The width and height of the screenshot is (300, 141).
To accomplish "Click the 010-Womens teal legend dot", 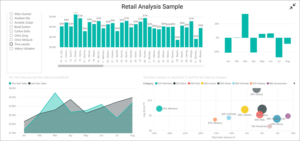I will coord(156,84).
